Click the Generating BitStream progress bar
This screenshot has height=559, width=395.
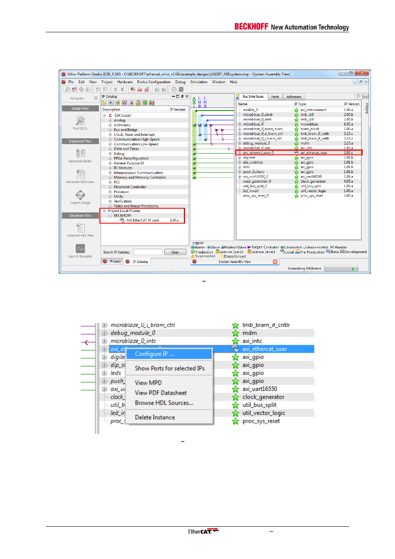[x=342, y=269]
